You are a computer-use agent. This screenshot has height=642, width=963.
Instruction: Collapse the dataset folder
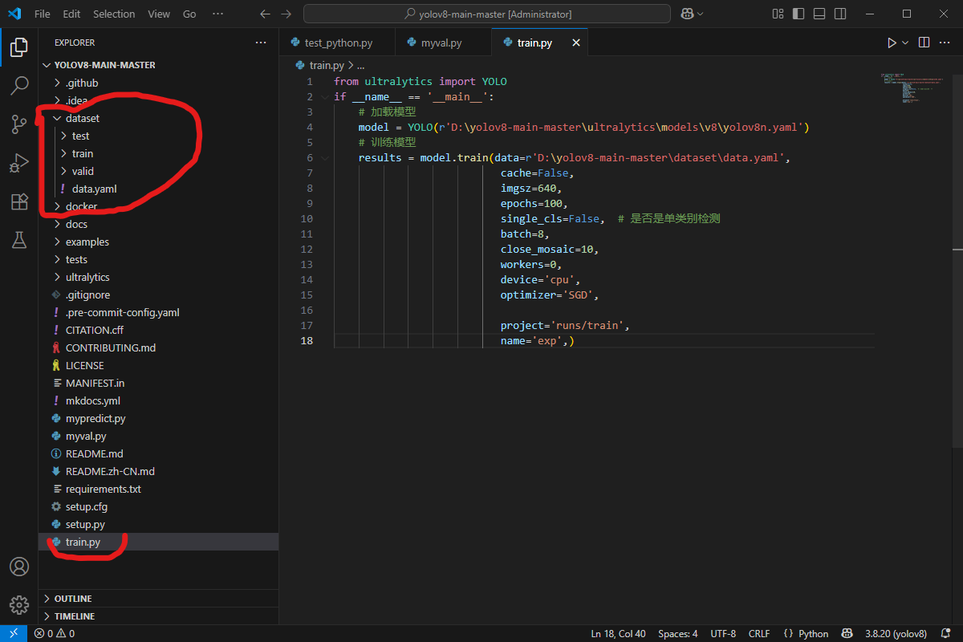57,118
